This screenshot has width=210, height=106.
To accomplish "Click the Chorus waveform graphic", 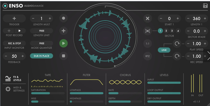I will coord(125,82).
